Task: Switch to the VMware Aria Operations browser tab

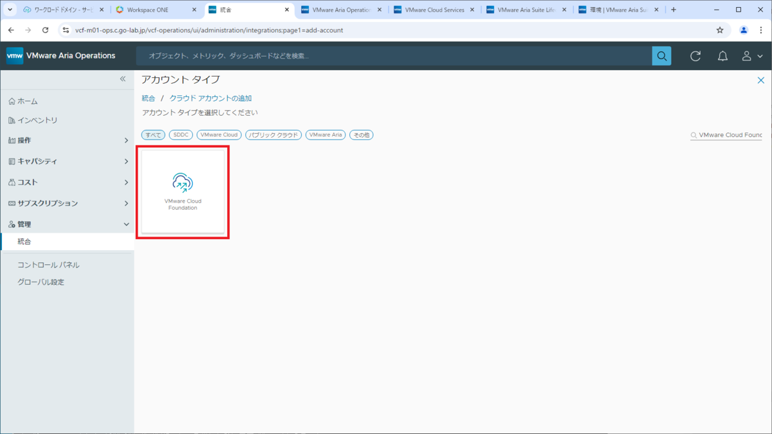Action: pos(341,10)
